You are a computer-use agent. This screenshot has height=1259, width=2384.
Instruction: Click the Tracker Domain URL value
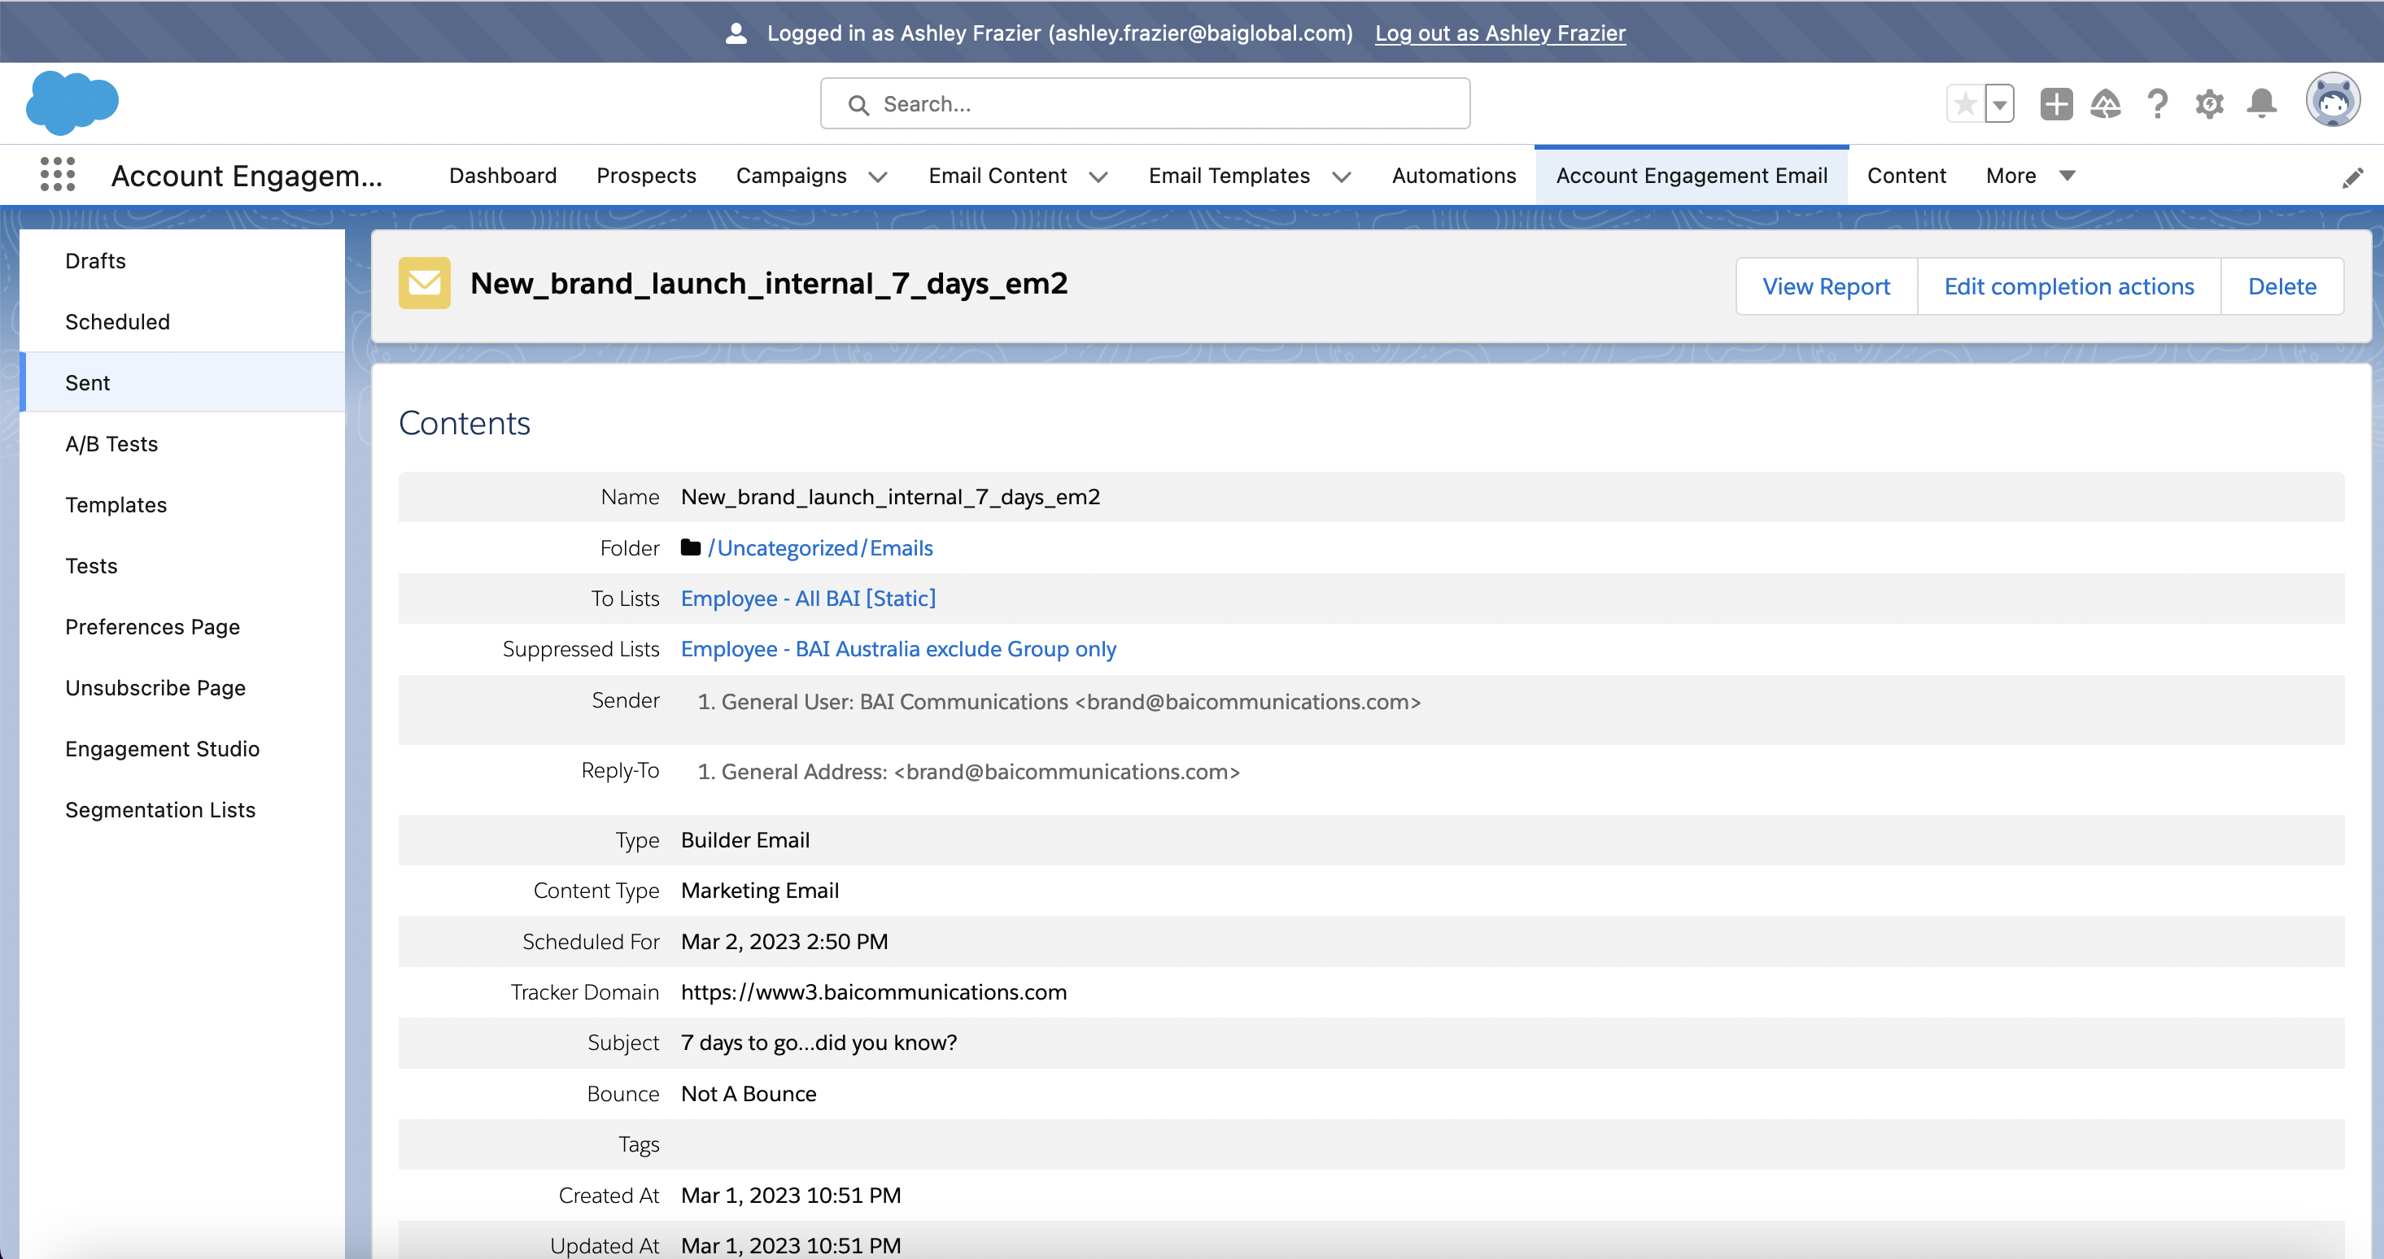874,992
